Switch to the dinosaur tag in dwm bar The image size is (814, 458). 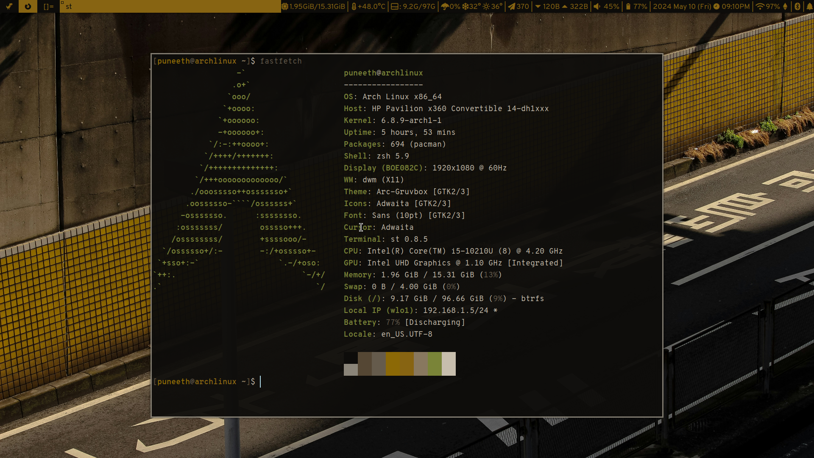(9, 6)
